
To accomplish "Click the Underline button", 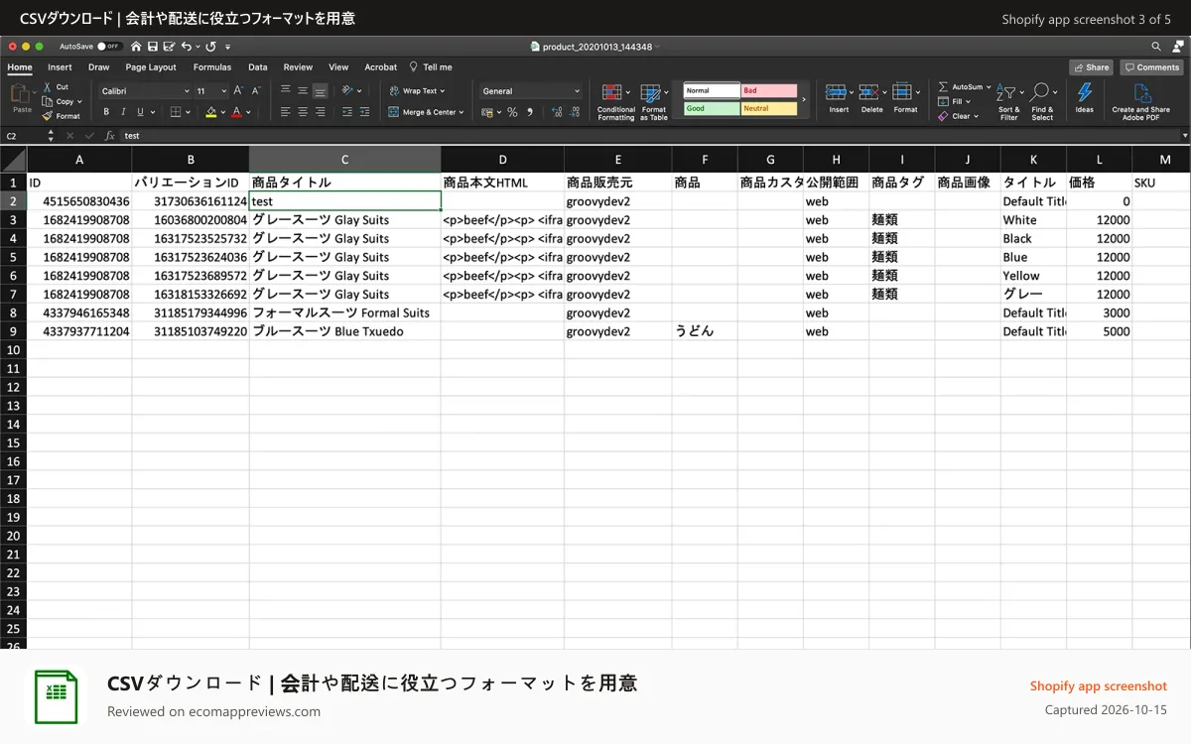I will point(140,112).
